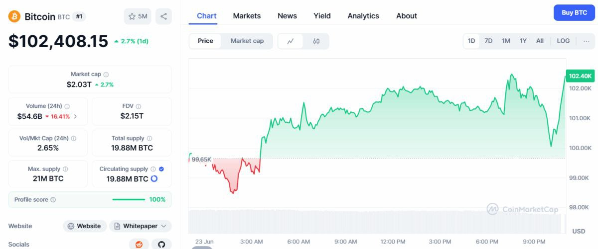Enable LOG scale on chart
Viewport: 598px width, 249px height.
click(x=563, y=41)
